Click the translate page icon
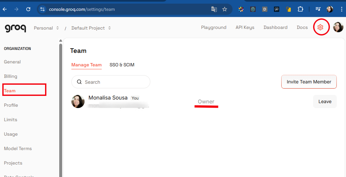 tap(214, 9)
